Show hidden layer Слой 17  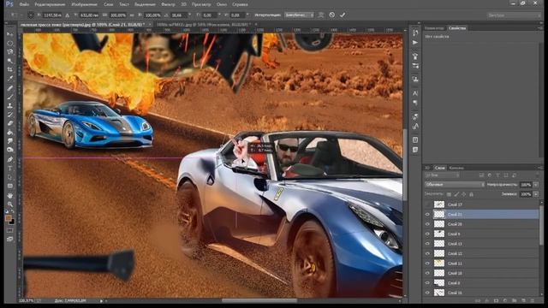(x=427, y=204)
